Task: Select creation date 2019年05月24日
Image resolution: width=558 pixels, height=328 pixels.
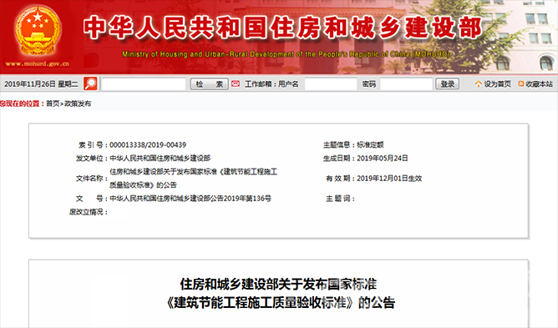Action: tap(383, 159)
